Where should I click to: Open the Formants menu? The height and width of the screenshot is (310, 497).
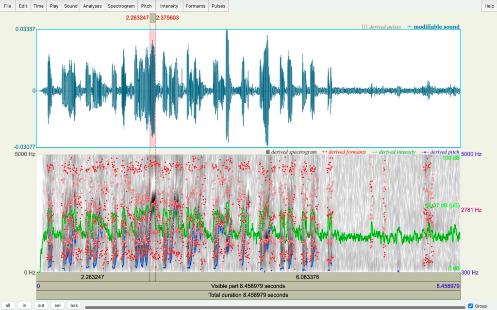(x=195, y=6)
